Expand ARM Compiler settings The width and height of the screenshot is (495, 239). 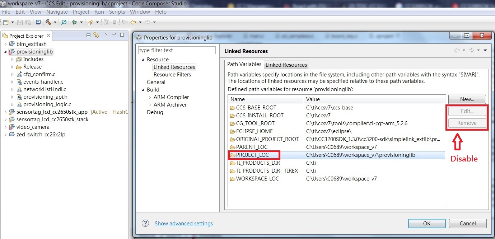[150, 97]
